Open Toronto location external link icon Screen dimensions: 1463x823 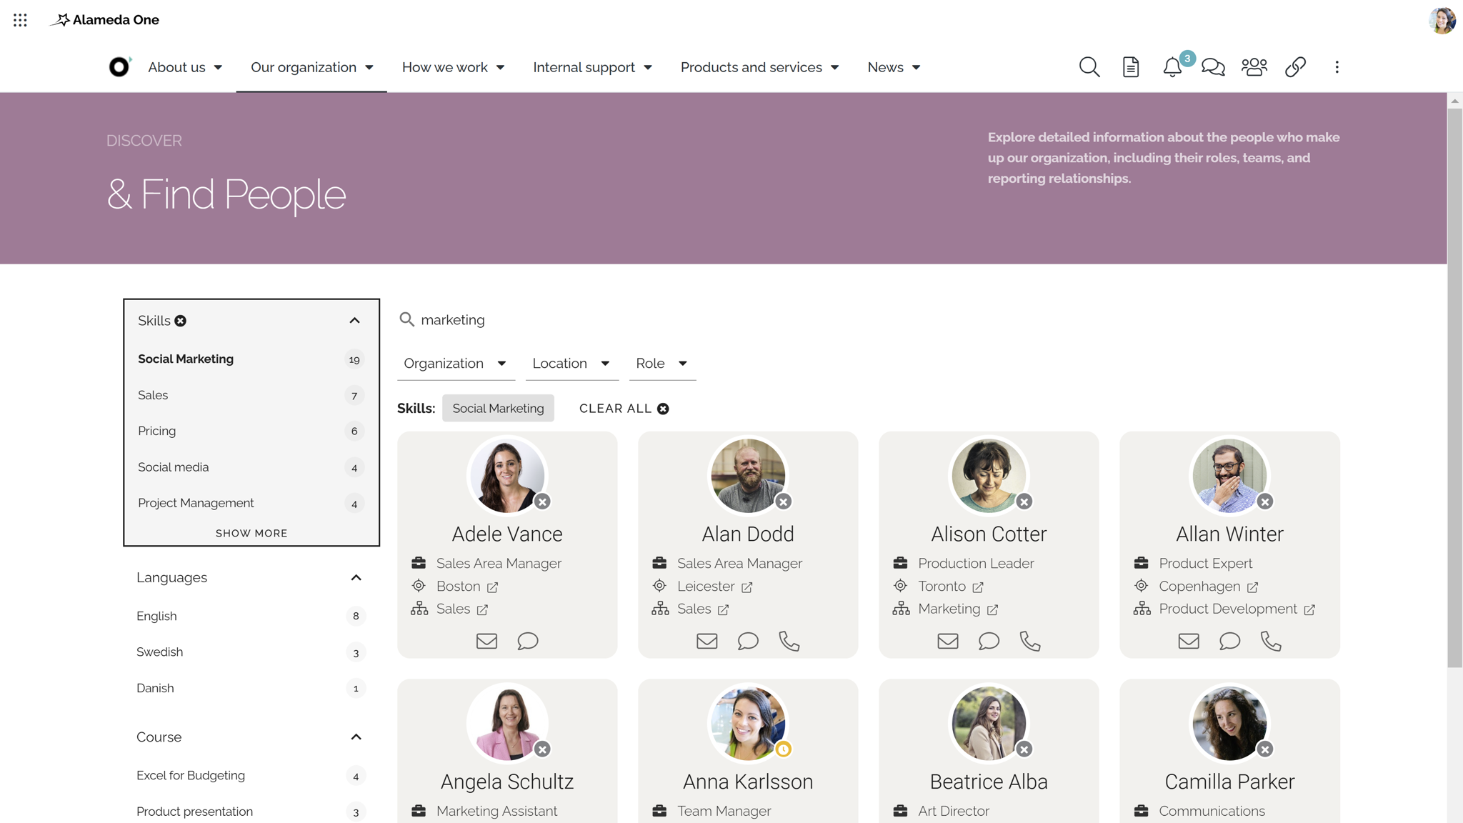[977, 587]
